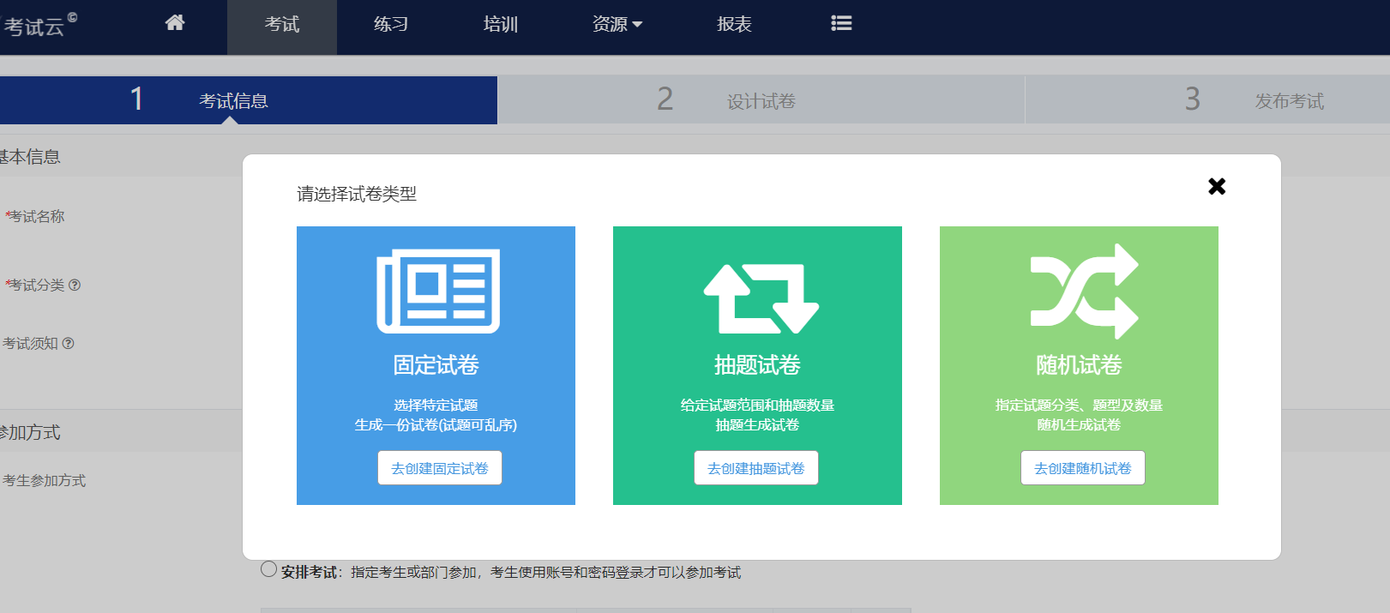Open the 培训 menu item
The width and height of the screenshot is (1390, 613).
[501, 25]
